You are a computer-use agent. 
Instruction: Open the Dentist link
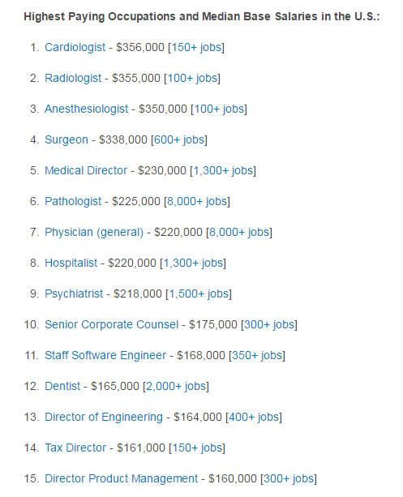click(x=62, y=386)
